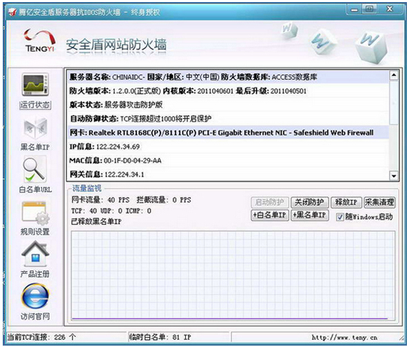
Task: Open the 白名单URL magnifier icon
Action: 34,169
